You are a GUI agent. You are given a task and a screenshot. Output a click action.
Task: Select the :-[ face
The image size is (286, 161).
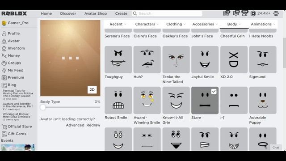234,100
